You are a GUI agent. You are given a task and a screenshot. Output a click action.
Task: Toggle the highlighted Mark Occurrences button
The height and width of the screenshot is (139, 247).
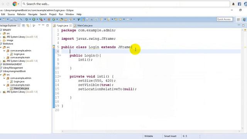[83, 19]
